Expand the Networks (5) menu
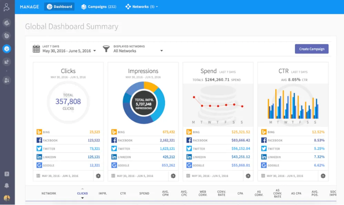The image size is (344, 205). click(x=142, y=7)
